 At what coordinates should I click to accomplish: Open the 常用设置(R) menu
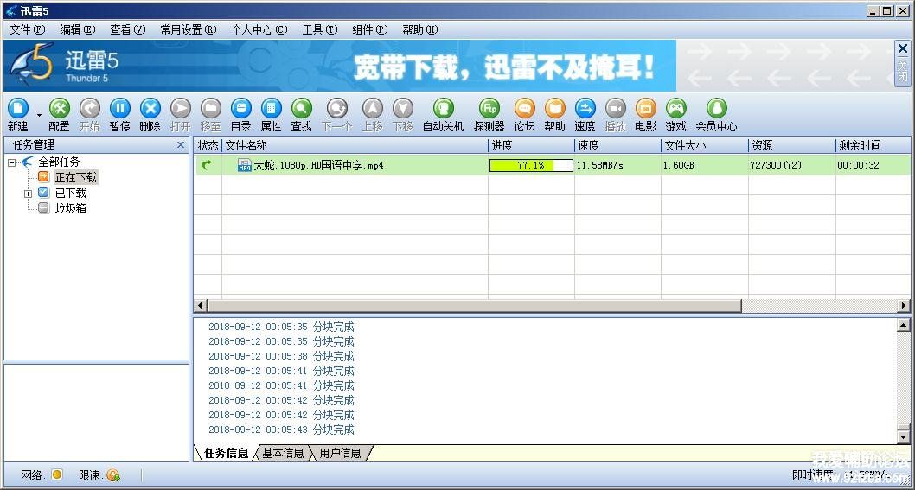(x=189, y=29)
